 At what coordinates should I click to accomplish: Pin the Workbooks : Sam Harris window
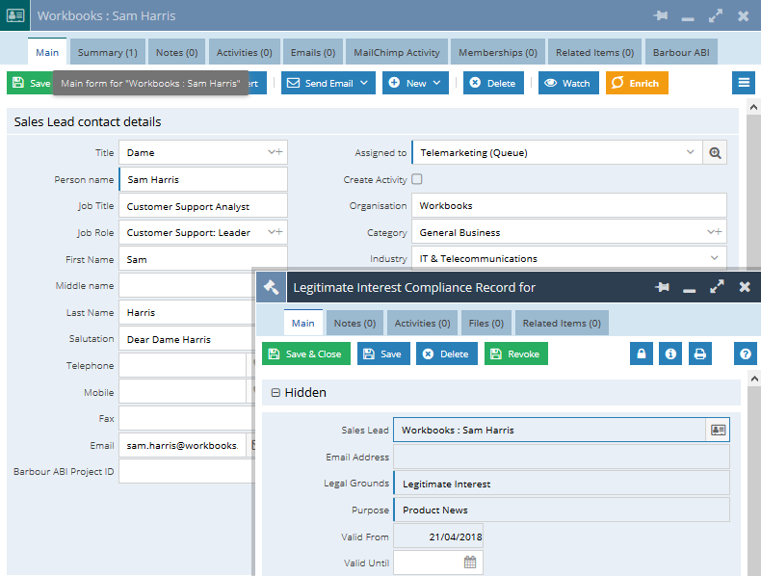pos(660,15)
